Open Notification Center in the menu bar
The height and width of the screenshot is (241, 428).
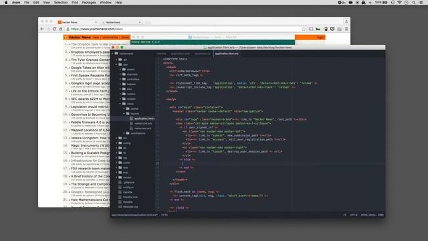[x=421, y=3]
